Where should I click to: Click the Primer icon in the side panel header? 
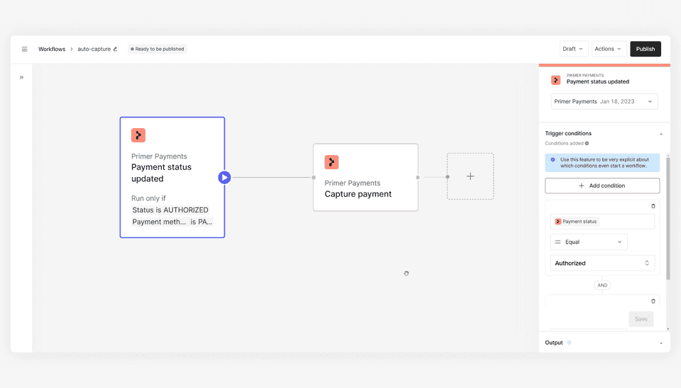(555, 80)
